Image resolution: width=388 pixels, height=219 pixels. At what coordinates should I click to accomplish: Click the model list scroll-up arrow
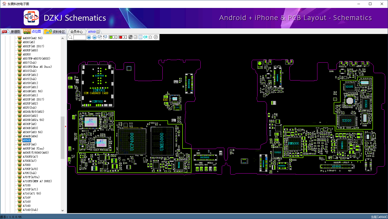[x=62, y=38]
